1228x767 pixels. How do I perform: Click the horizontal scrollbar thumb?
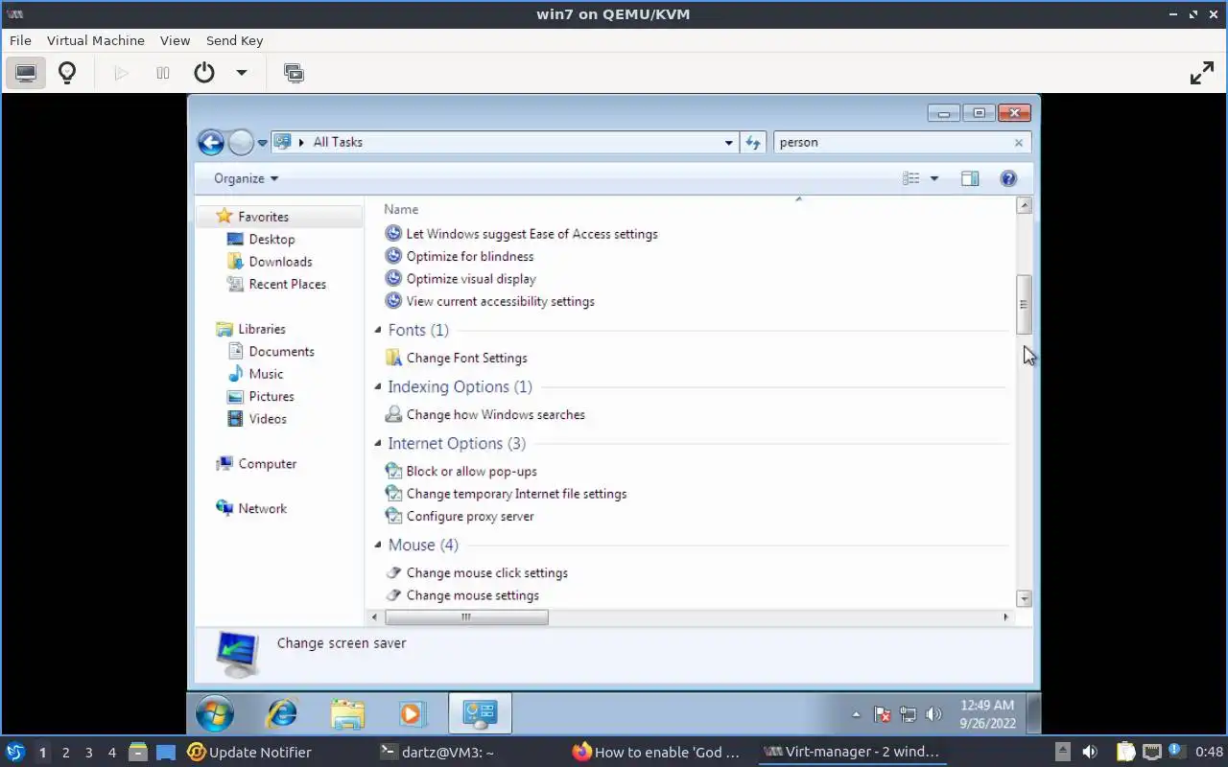pos(466,617)
